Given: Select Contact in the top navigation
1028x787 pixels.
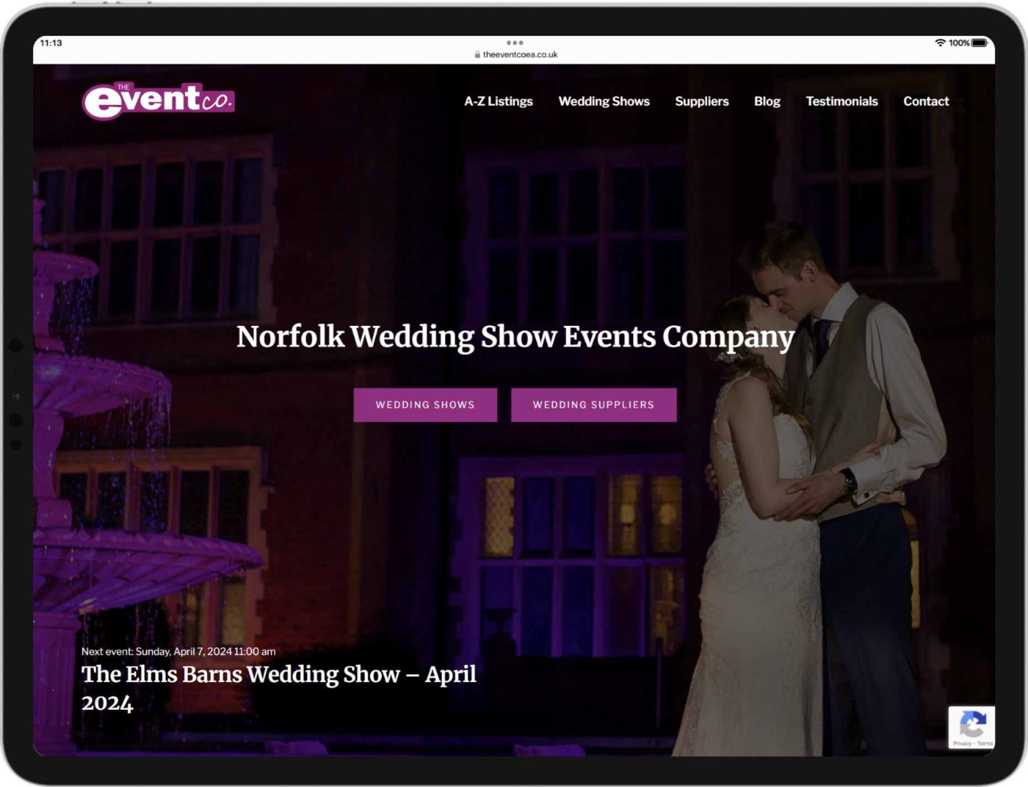Looking at the screenshot, I should 926,101.
